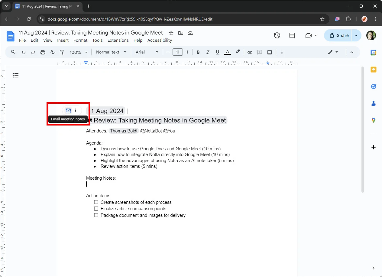
Task: Increase the font size
Action: pyautogui.click(x=187, y=52)
